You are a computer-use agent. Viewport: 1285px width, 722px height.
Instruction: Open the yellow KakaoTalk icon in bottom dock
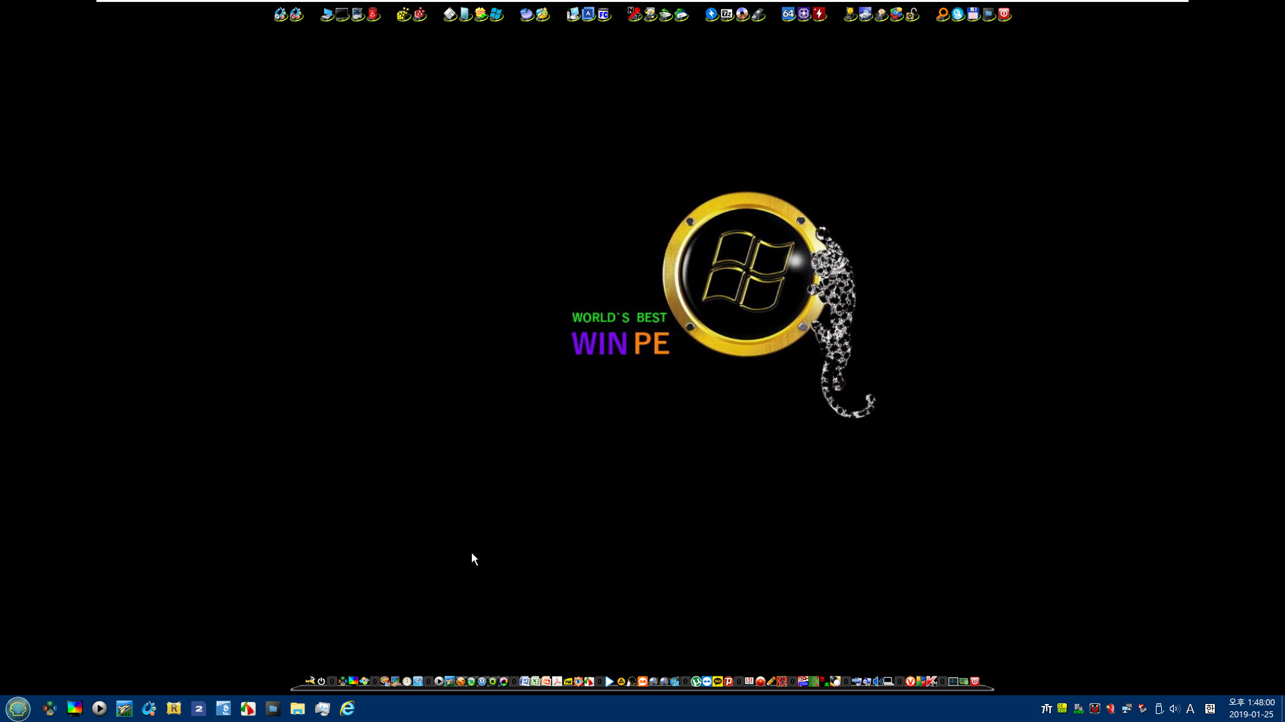pyautogui.click(x=717, y=681)
